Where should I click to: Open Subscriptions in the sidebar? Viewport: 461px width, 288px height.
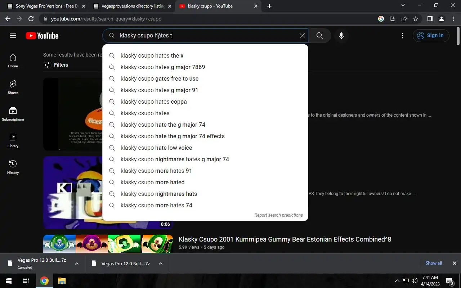[13, 114]
